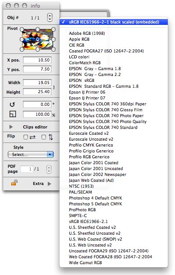Select the middle-right pivot handle
This screenshot has width=175, height=275.
click(54, 39)
